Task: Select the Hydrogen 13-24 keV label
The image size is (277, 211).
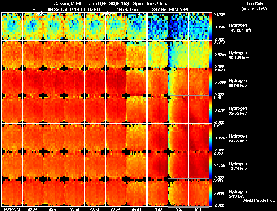Action: tap(238, 166)
